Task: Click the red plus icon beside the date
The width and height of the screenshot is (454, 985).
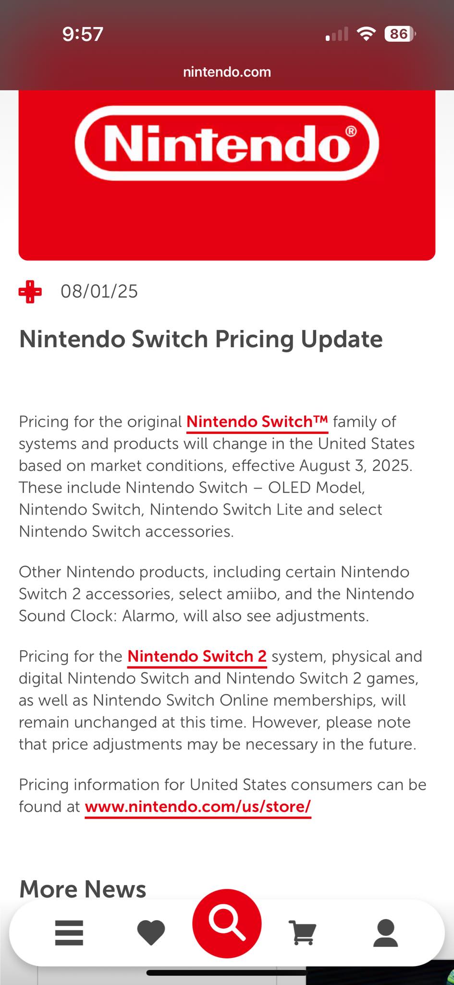Action: pos(30,292)
